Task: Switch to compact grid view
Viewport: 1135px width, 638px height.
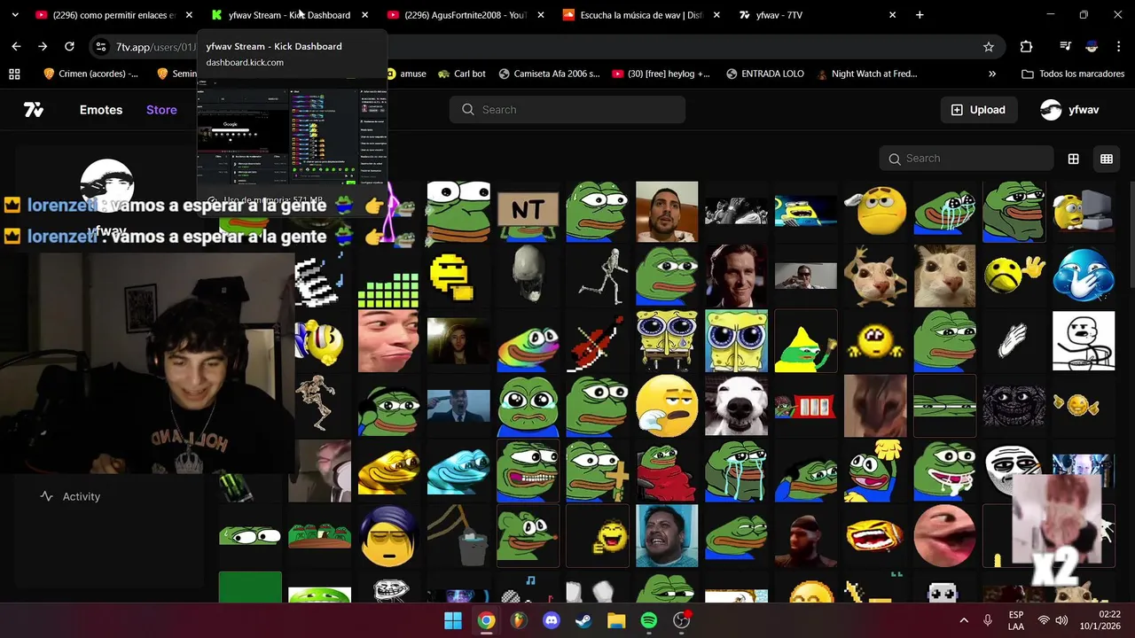Action: [x=1107, y=159]
